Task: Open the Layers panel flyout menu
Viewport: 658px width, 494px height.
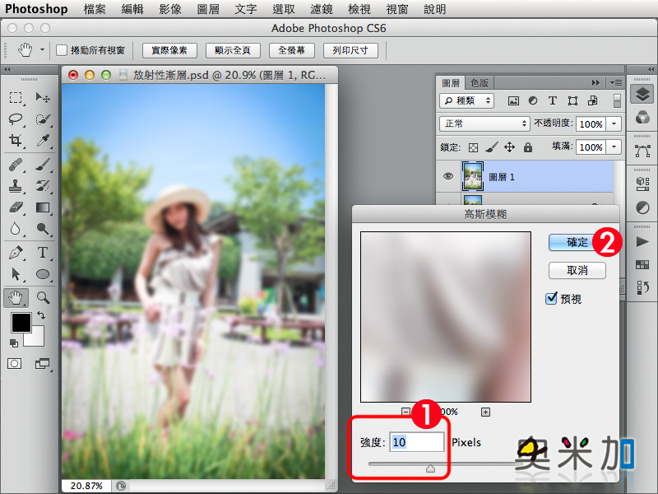Action: 616,83
